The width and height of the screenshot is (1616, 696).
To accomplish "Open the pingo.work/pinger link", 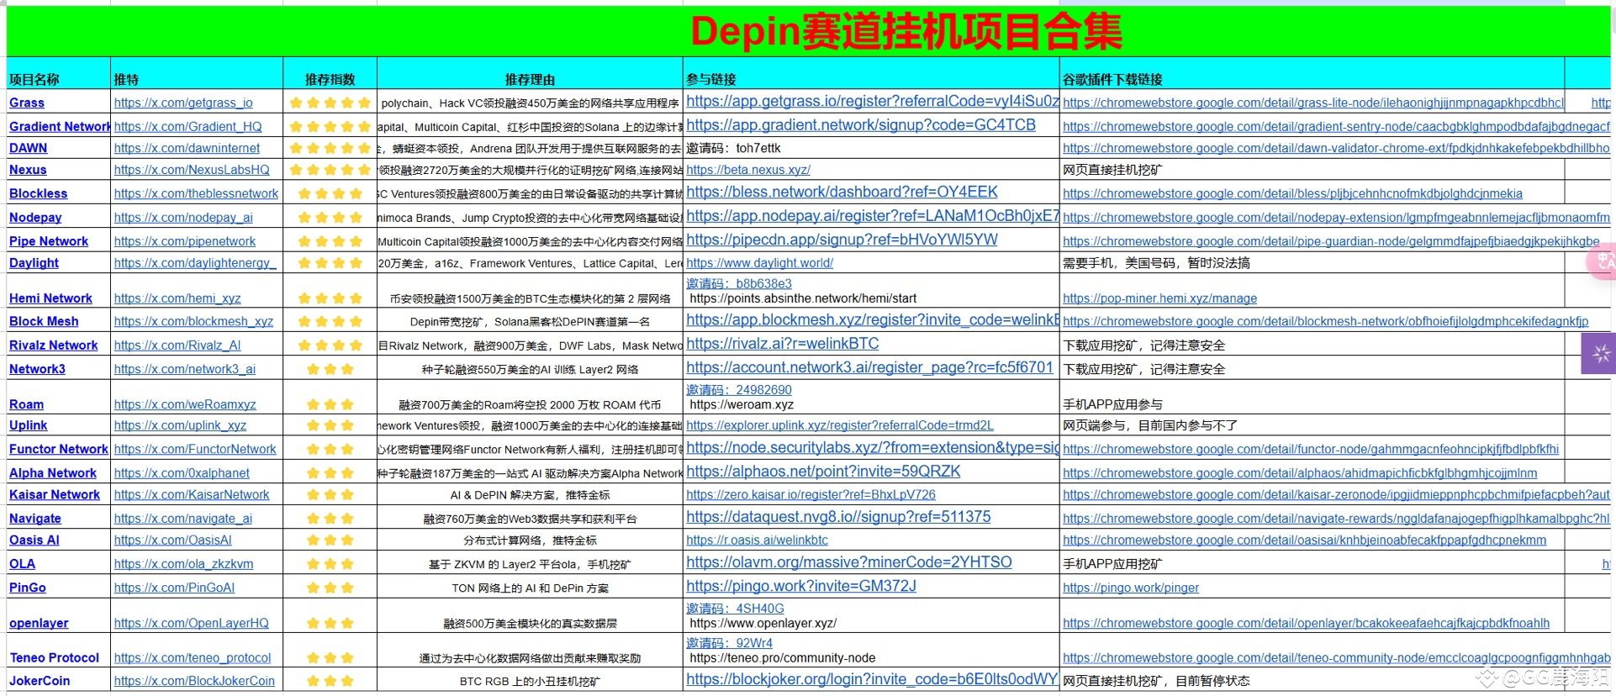I will pos(1131,588).
